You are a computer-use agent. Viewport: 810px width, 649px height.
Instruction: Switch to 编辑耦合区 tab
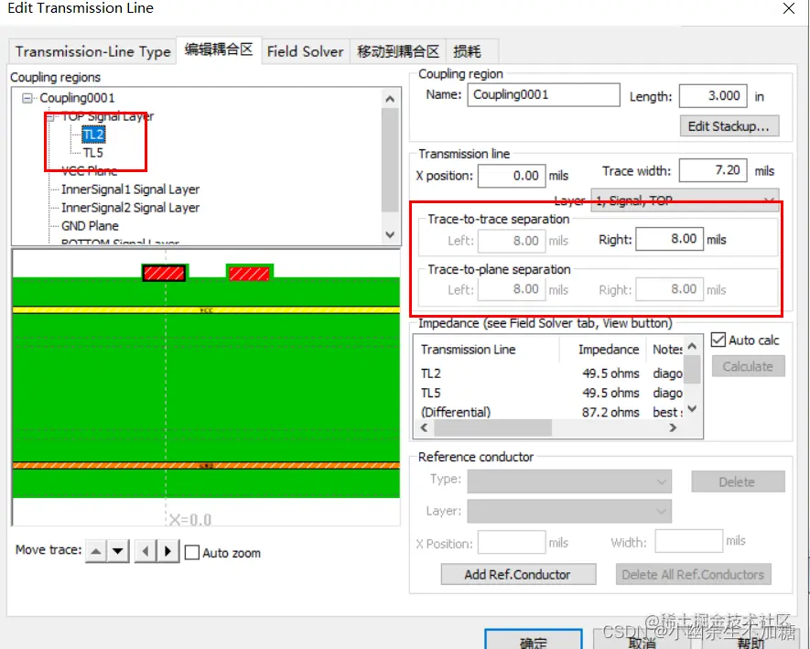tap(219, 49)
